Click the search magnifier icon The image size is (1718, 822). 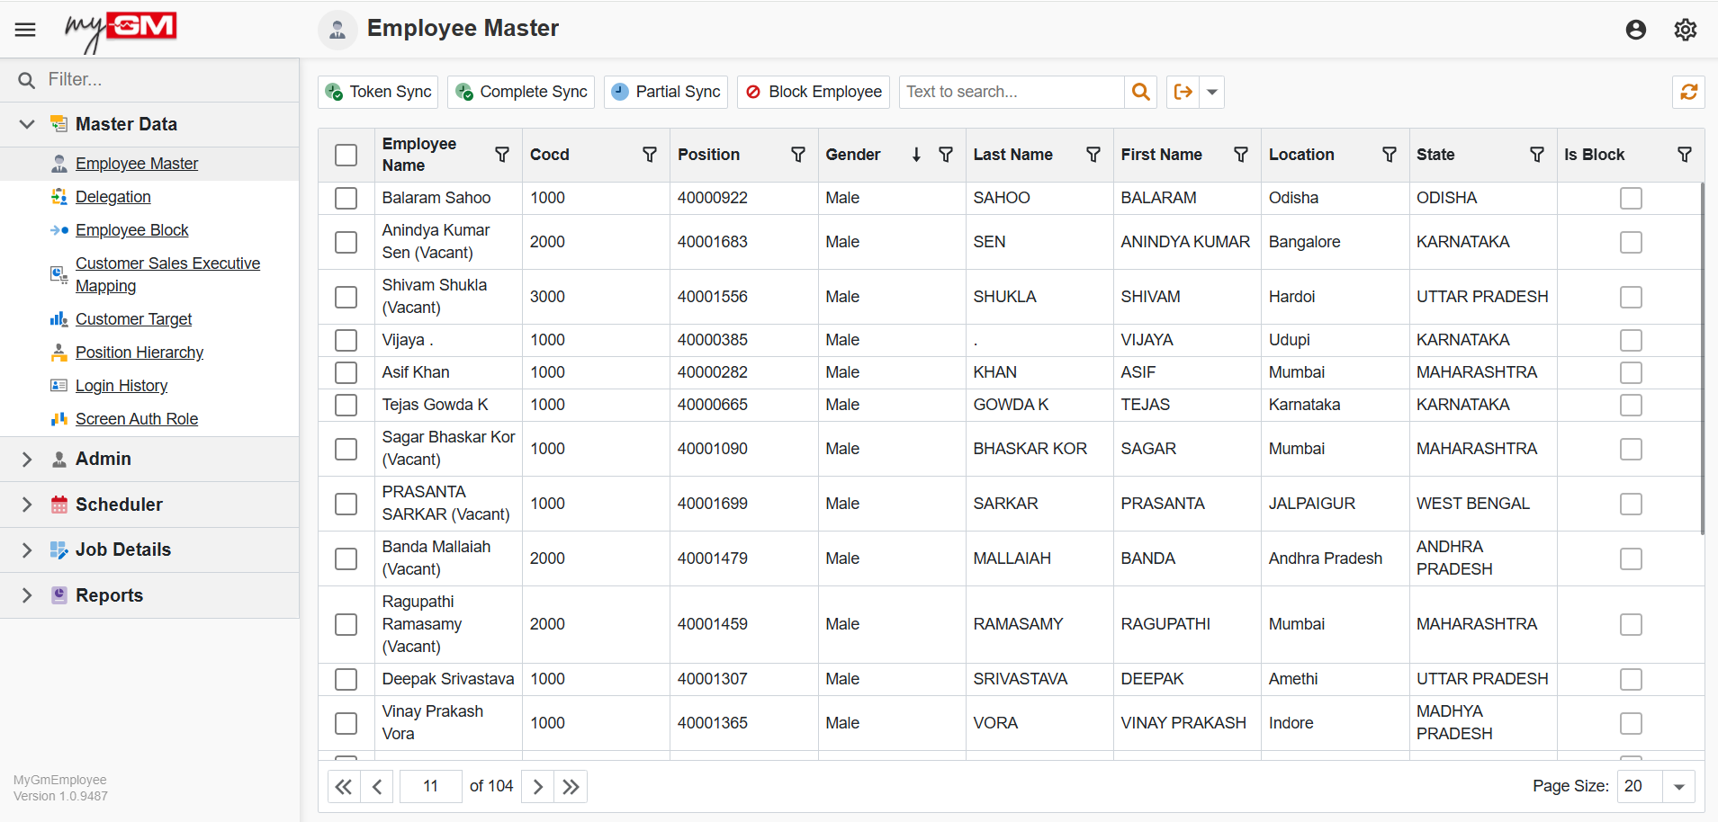pos(1139,92)
